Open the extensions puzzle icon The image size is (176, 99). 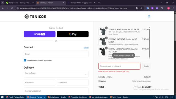[x=162, y=8]
